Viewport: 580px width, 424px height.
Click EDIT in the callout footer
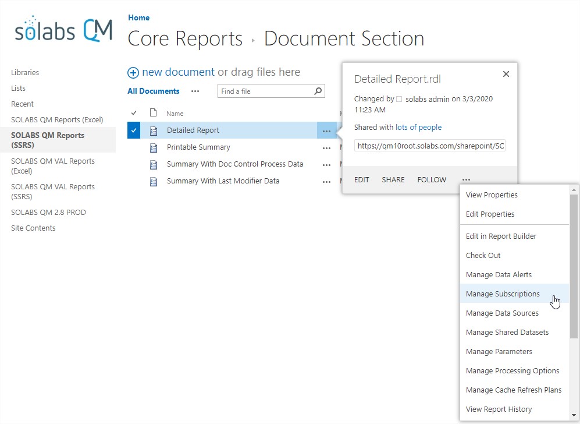[x=361, y=179]
